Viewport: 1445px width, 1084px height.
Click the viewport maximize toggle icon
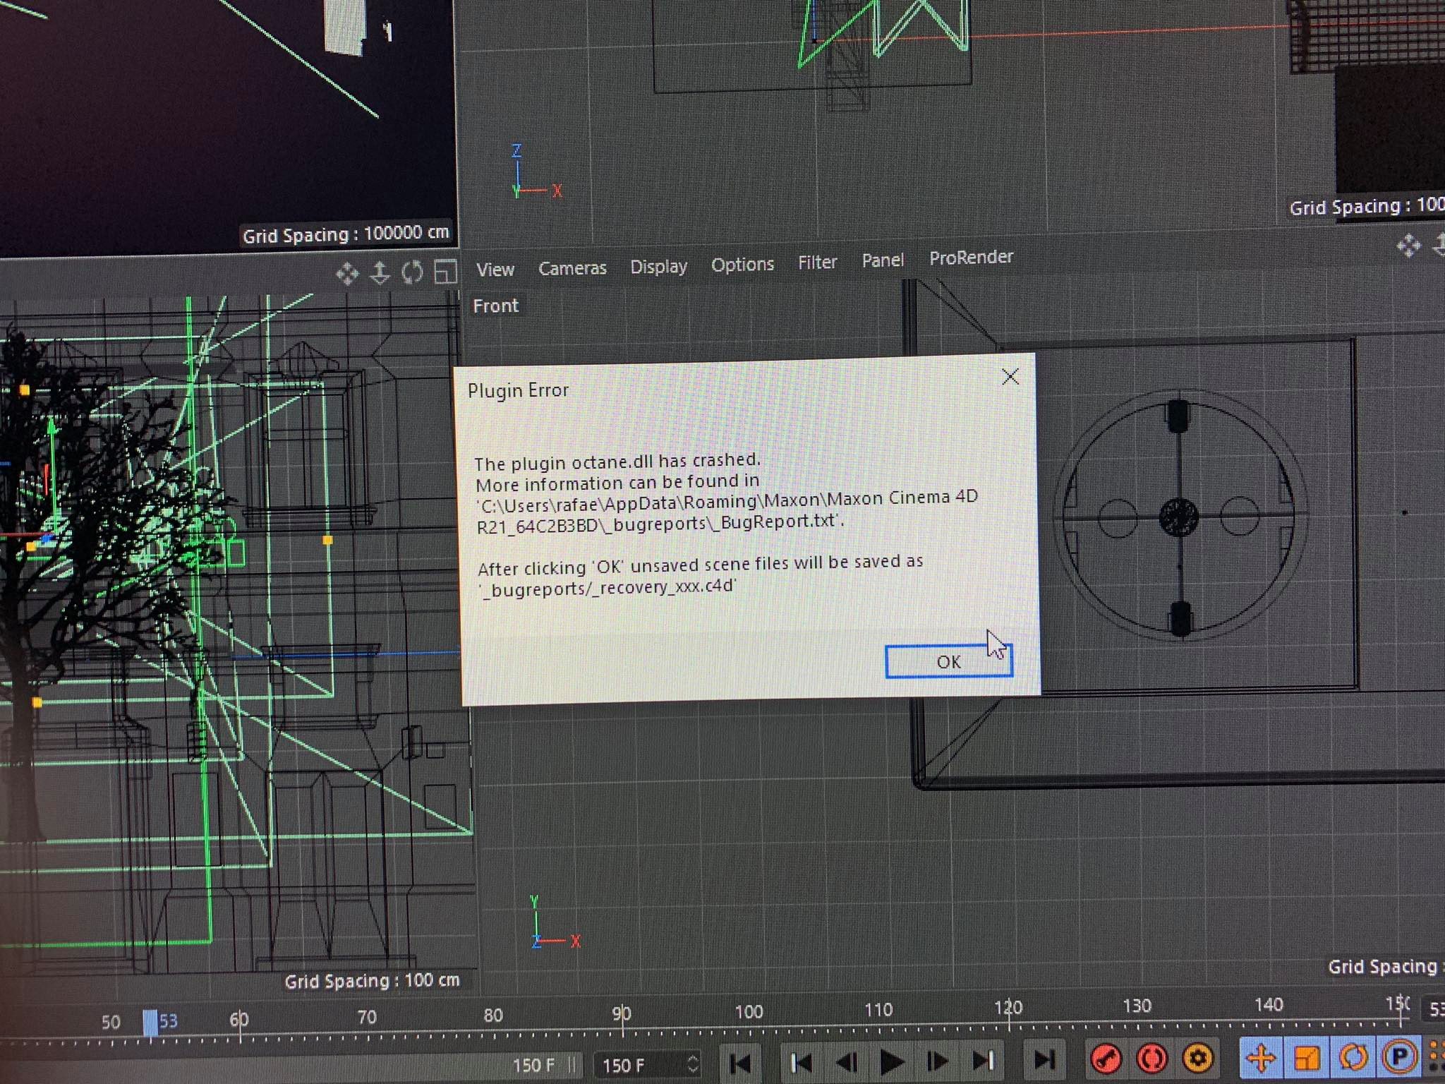coord(445,272)
